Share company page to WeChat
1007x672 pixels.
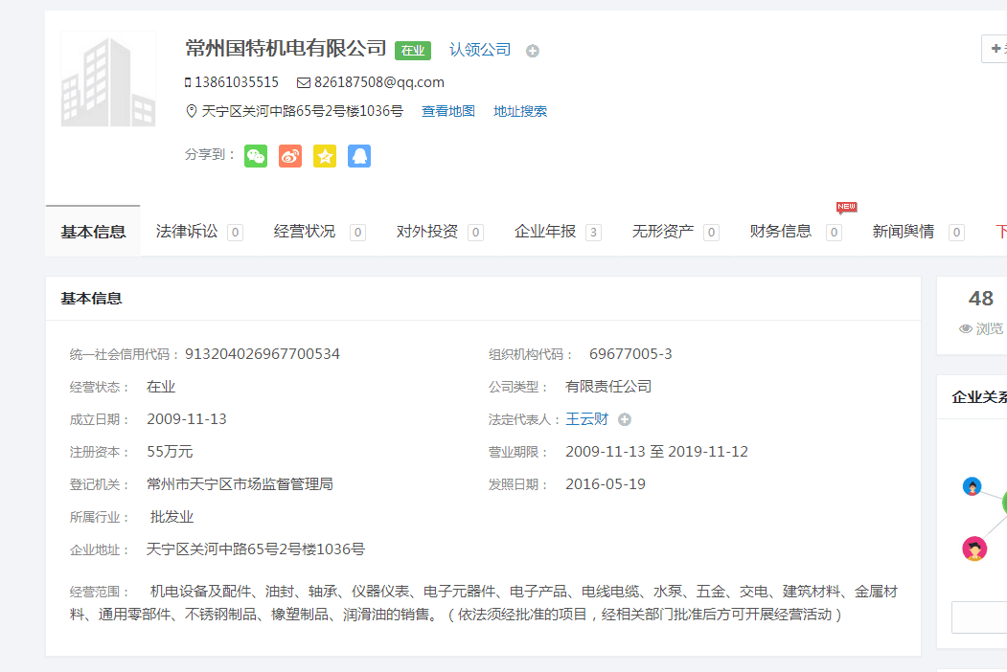click(x=256, y=156)
